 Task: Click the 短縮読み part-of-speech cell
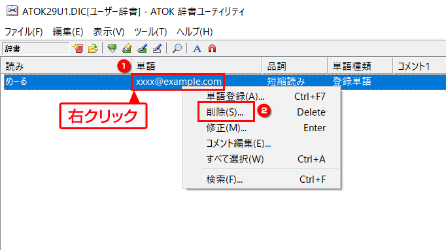tap(286, 82)
